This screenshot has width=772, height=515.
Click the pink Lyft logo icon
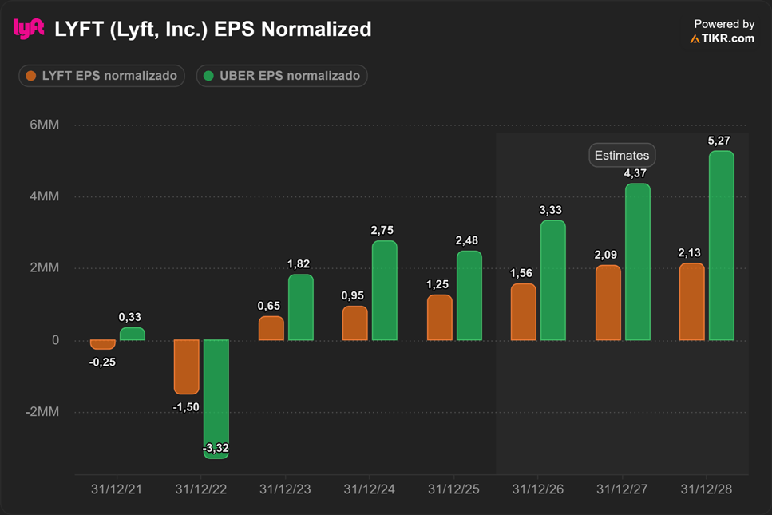tap(29, 29)
